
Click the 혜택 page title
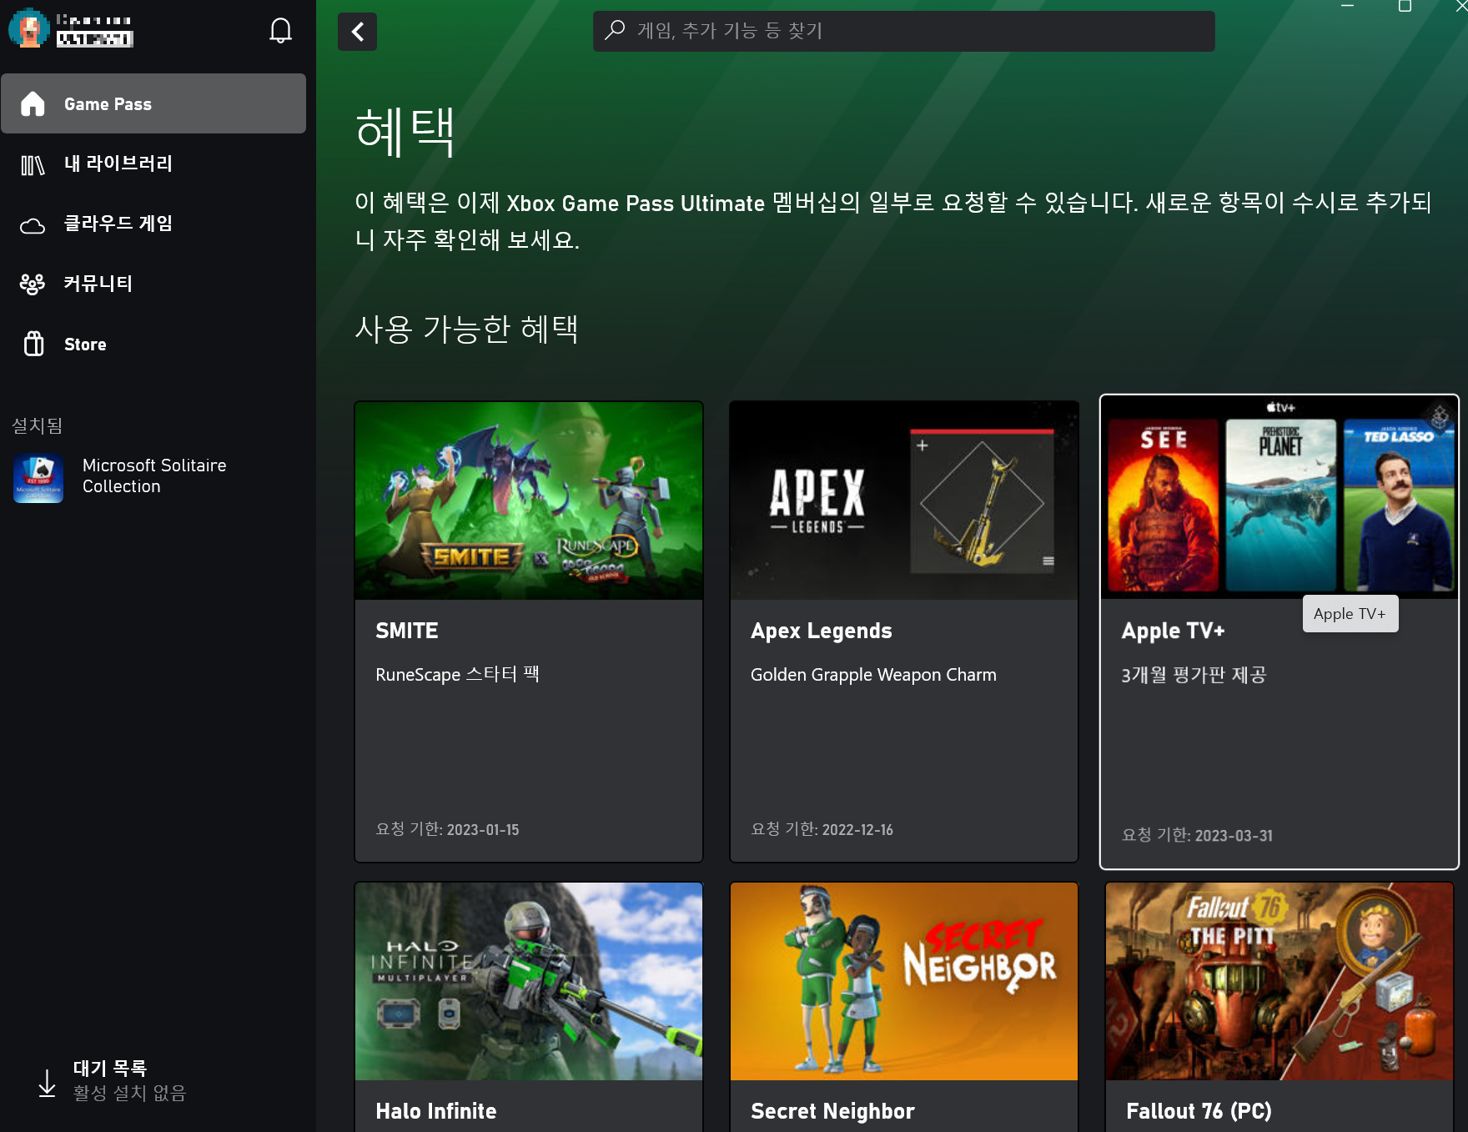coord(405,132)
